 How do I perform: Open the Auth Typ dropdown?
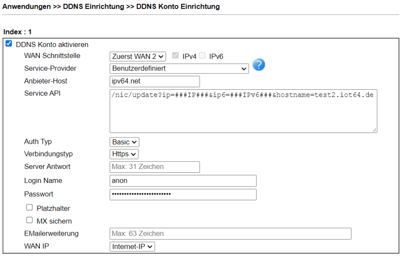pyautogui.click(x=124, y=142)
